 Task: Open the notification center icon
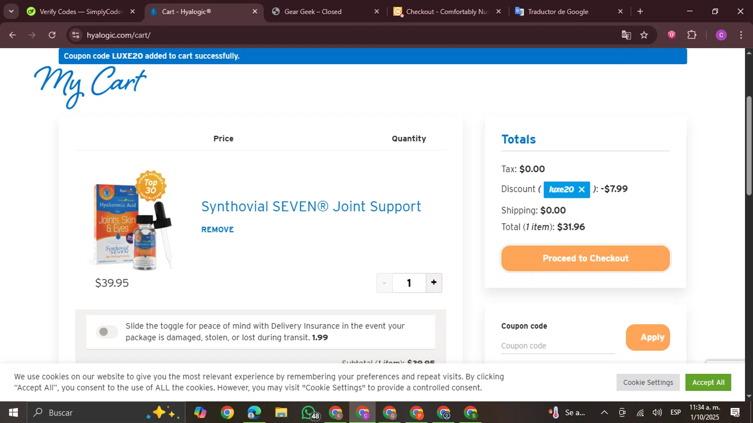[735, 412]
